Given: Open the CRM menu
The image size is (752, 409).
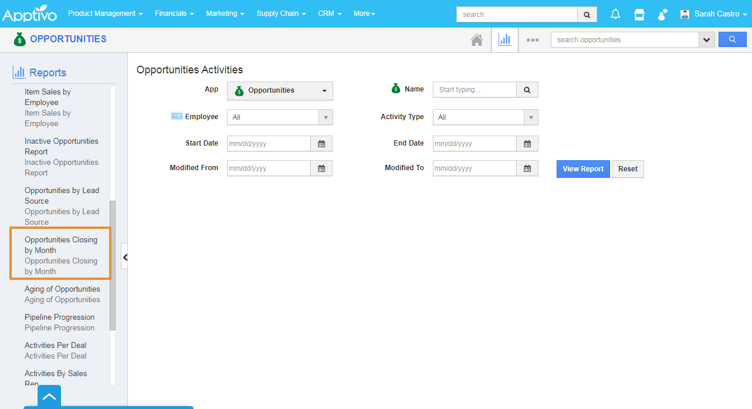Looking at the screenshot, I should pos(330,13).
